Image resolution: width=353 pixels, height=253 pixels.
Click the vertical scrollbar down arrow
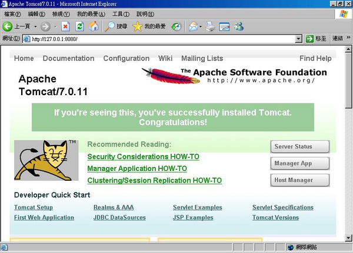[x=348, y=238]
